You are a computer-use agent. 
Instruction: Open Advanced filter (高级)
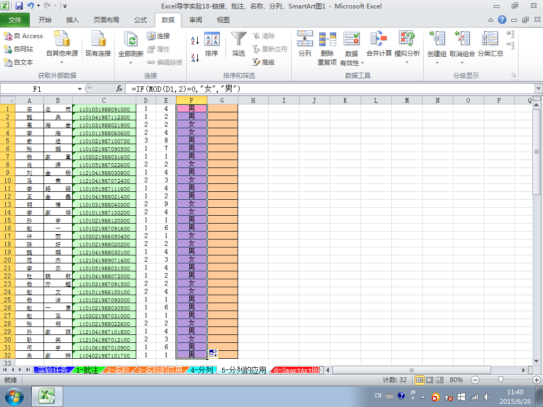pyautogui.click(x=264, y=63)
